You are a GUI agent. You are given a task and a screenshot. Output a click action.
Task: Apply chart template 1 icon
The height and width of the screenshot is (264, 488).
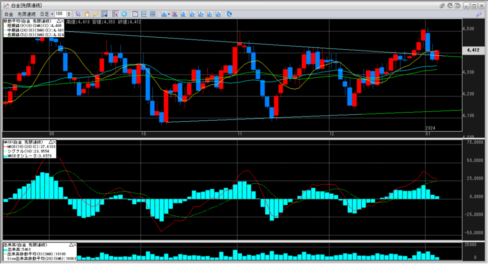pyautogui.click(x=183, y=14)
